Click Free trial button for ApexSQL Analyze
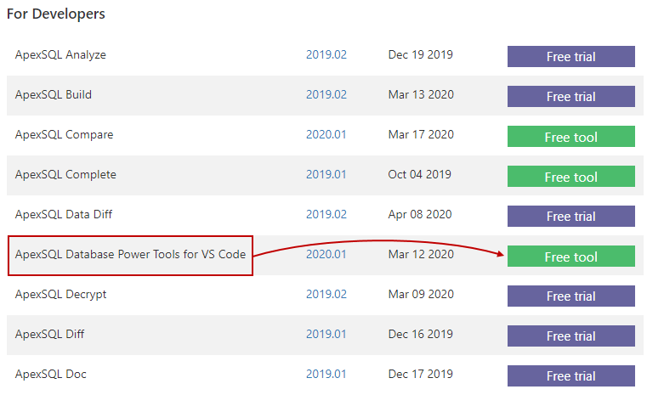647x395 pixels. tap(570, 57)
